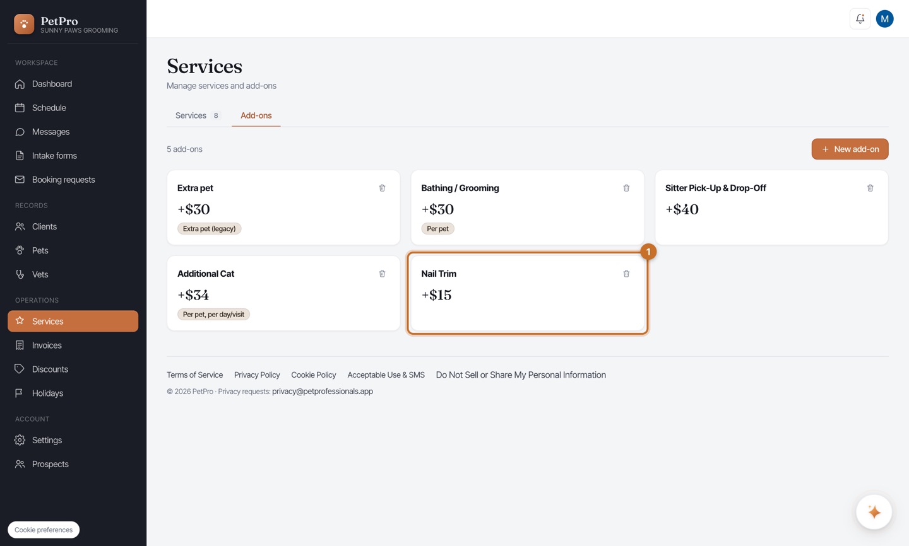Click the Services star icon in sidebar
909x546 pixels.
coord(20,321)
